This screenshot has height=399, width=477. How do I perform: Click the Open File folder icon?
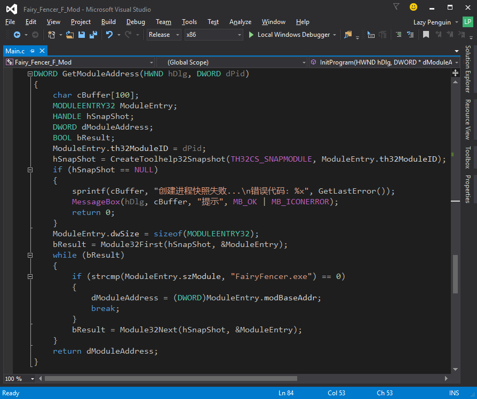point(70,35)
